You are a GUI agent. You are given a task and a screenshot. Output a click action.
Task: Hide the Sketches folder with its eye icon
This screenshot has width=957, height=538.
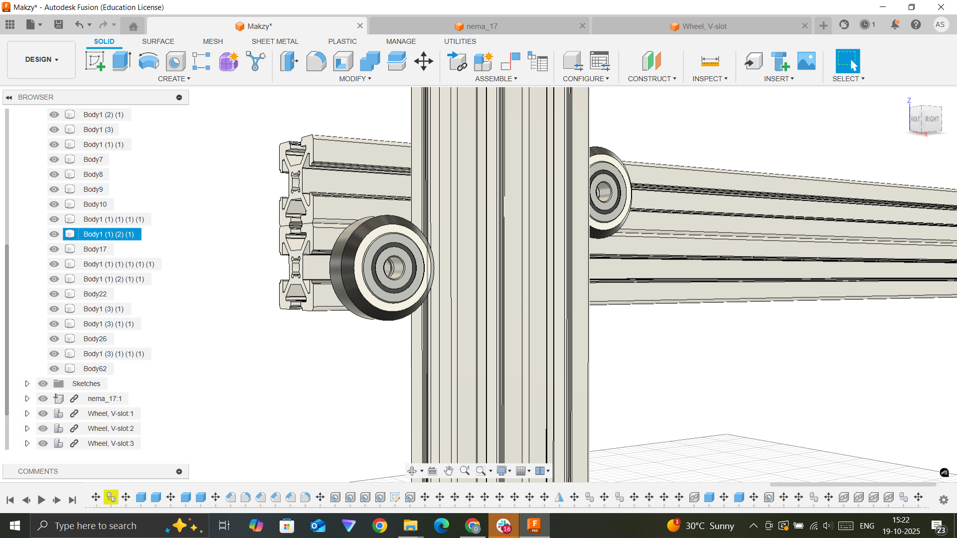point(43,384)
